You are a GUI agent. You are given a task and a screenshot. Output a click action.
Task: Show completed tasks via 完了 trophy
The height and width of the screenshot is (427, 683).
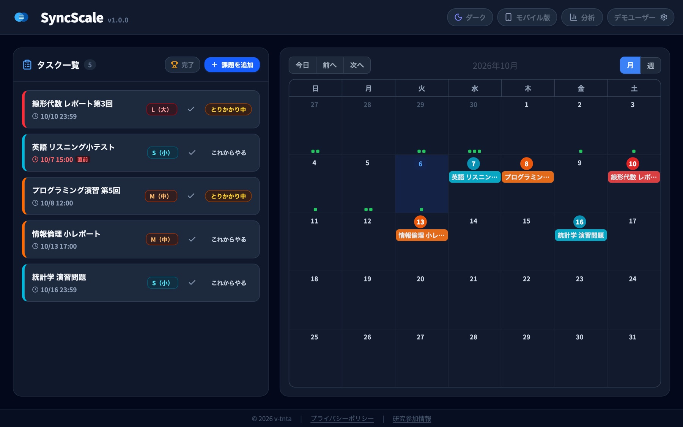[183, 65]
